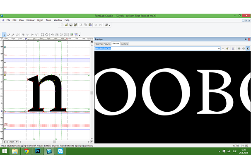The width and height of the screenshot is (251, 168).
Task: Create a new font with New icon
Action: pos(62,25)
